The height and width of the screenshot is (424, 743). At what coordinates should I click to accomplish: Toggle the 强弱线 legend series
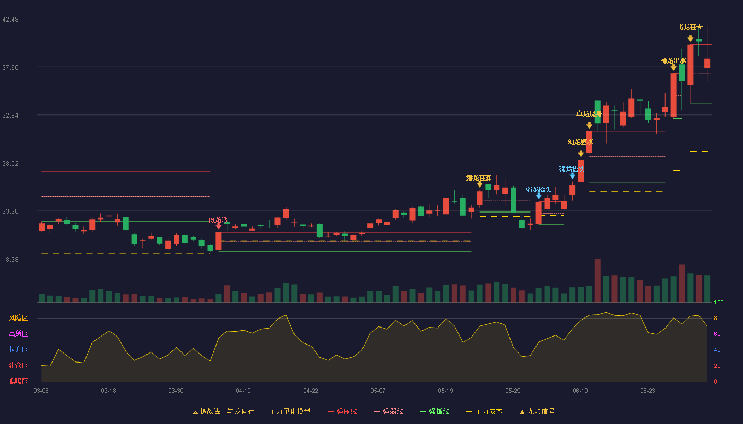click(x=388, y=411)
